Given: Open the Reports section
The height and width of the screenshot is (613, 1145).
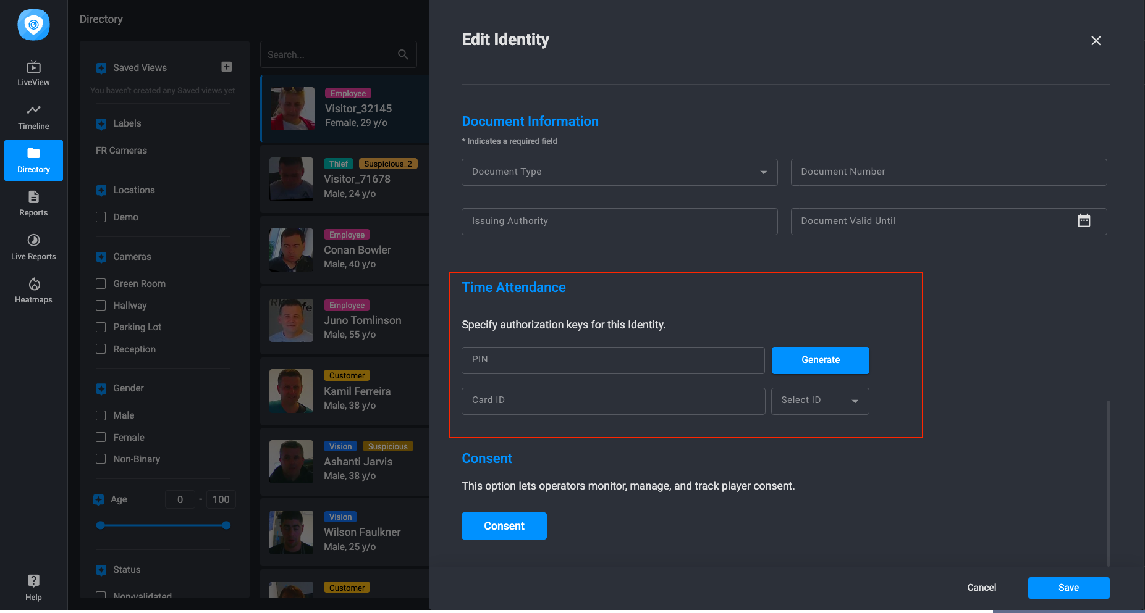Looking at the screenshot, I should (x=33, y=204).
